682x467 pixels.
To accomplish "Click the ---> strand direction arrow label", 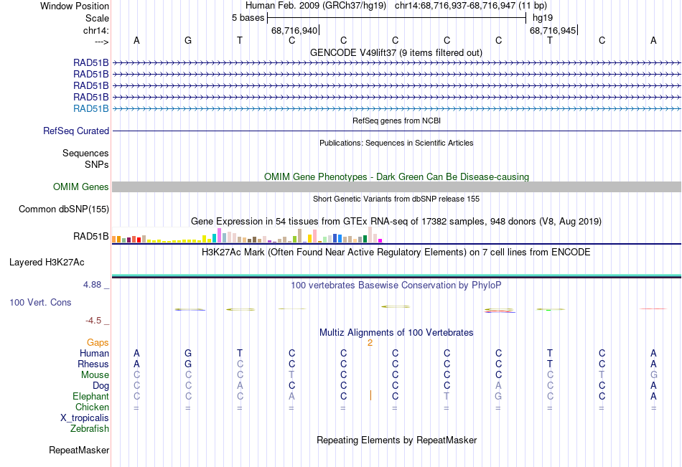I will click(x=101, y=42).
